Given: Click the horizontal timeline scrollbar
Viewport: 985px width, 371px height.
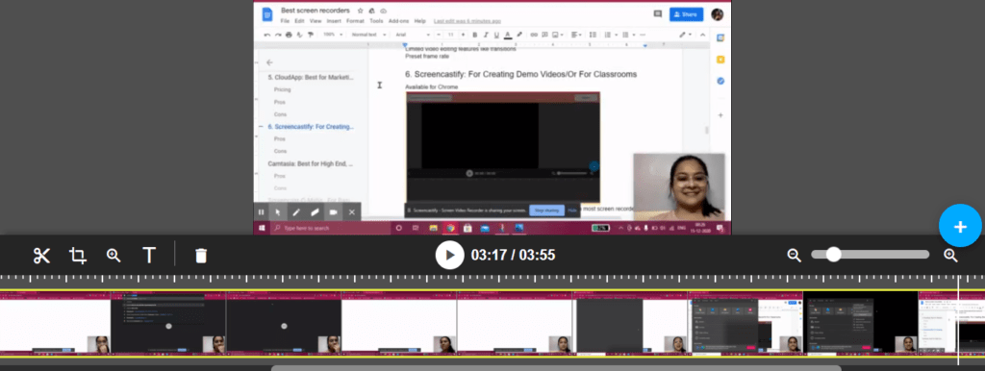Looking at the screenshot, I should click(x=556, y=368).
